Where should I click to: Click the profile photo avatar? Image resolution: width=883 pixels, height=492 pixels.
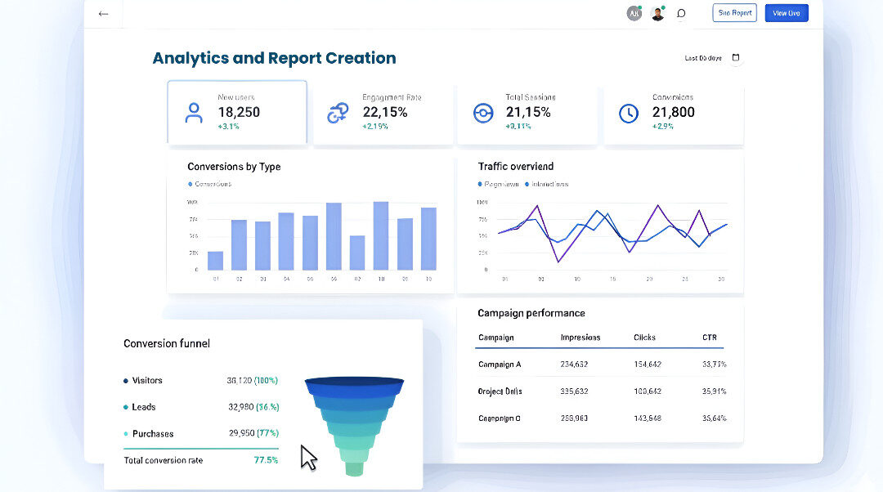coord(657,13)
